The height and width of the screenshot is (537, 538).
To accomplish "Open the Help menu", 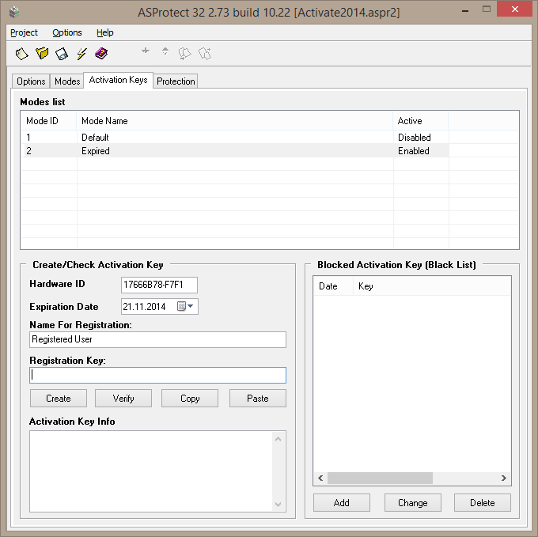I will click(x=104, y=32).
